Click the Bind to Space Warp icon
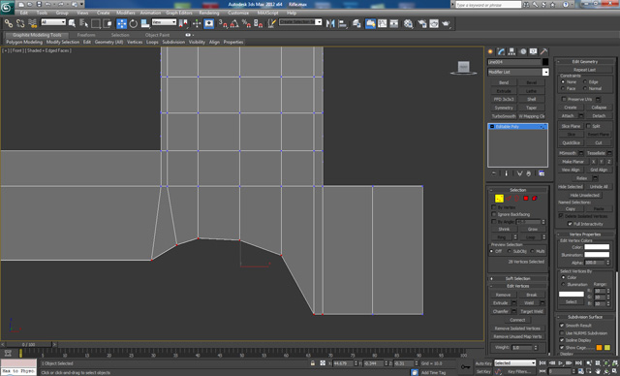Screen dimensions: 620x376 coord(32,23)
